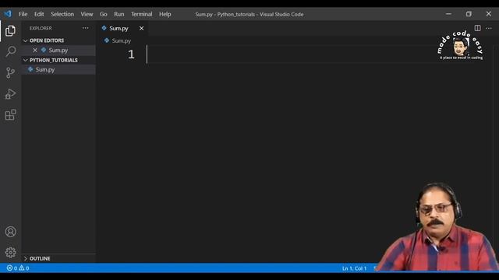Open editor more actions ellipsis

(489, 28)
